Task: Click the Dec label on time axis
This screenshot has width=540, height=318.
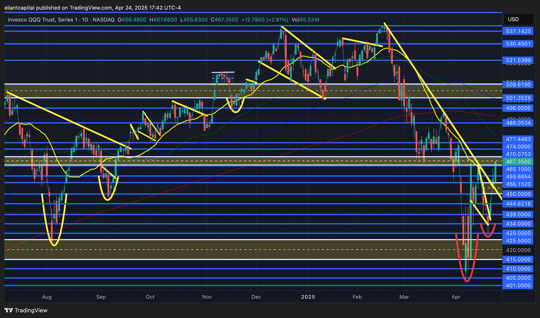Action: point(256,297)
